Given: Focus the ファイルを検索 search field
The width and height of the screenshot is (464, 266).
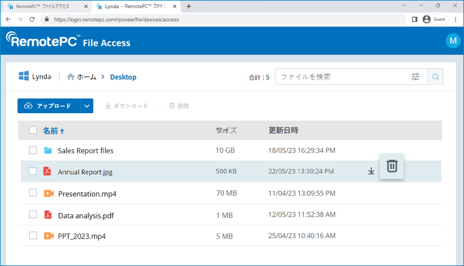Looking at the screenshot, I should (343, 77).
